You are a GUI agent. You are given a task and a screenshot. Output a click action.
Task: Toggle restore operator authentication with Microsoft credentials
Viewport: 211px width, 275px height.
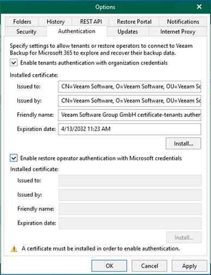pyautogui.click(x=14, y=158)
